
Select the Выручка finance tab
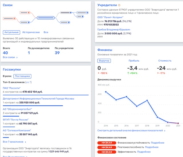point(104,61)
